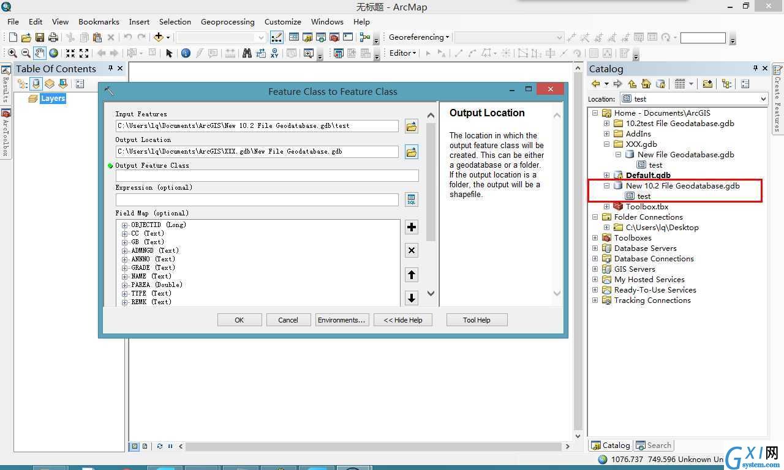Image resolution: width=784 pixels, height=470 pixels.
Task: Click Catalog Up One Level icon
Action: pos(633,84)
